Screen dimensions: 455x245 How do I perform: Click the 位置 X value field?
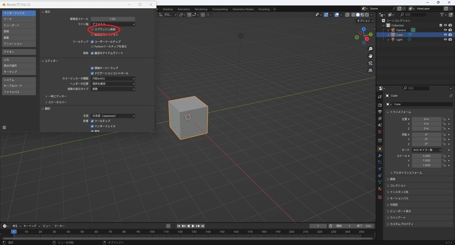tap(427, 119)
